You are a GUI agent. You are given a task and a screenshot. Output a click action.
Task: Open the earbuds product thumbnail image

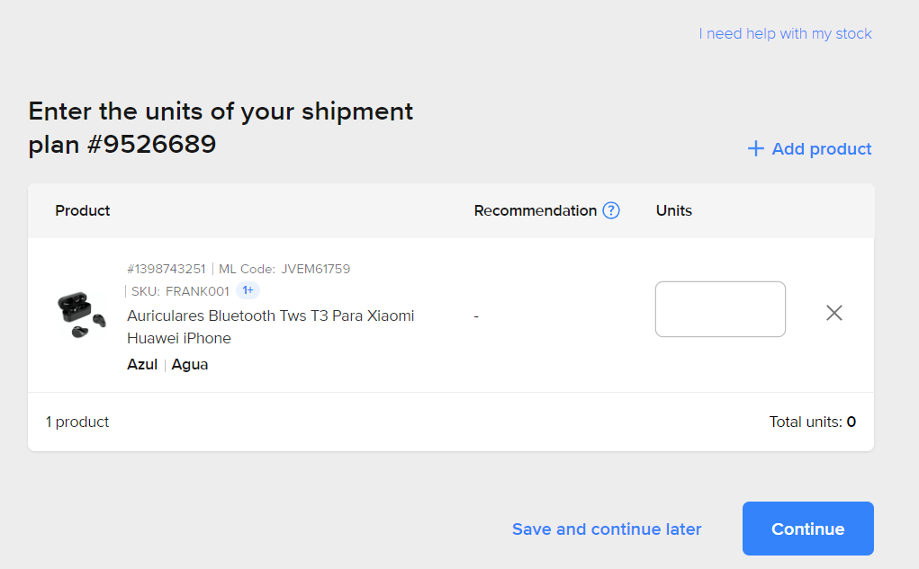point(81,315)
